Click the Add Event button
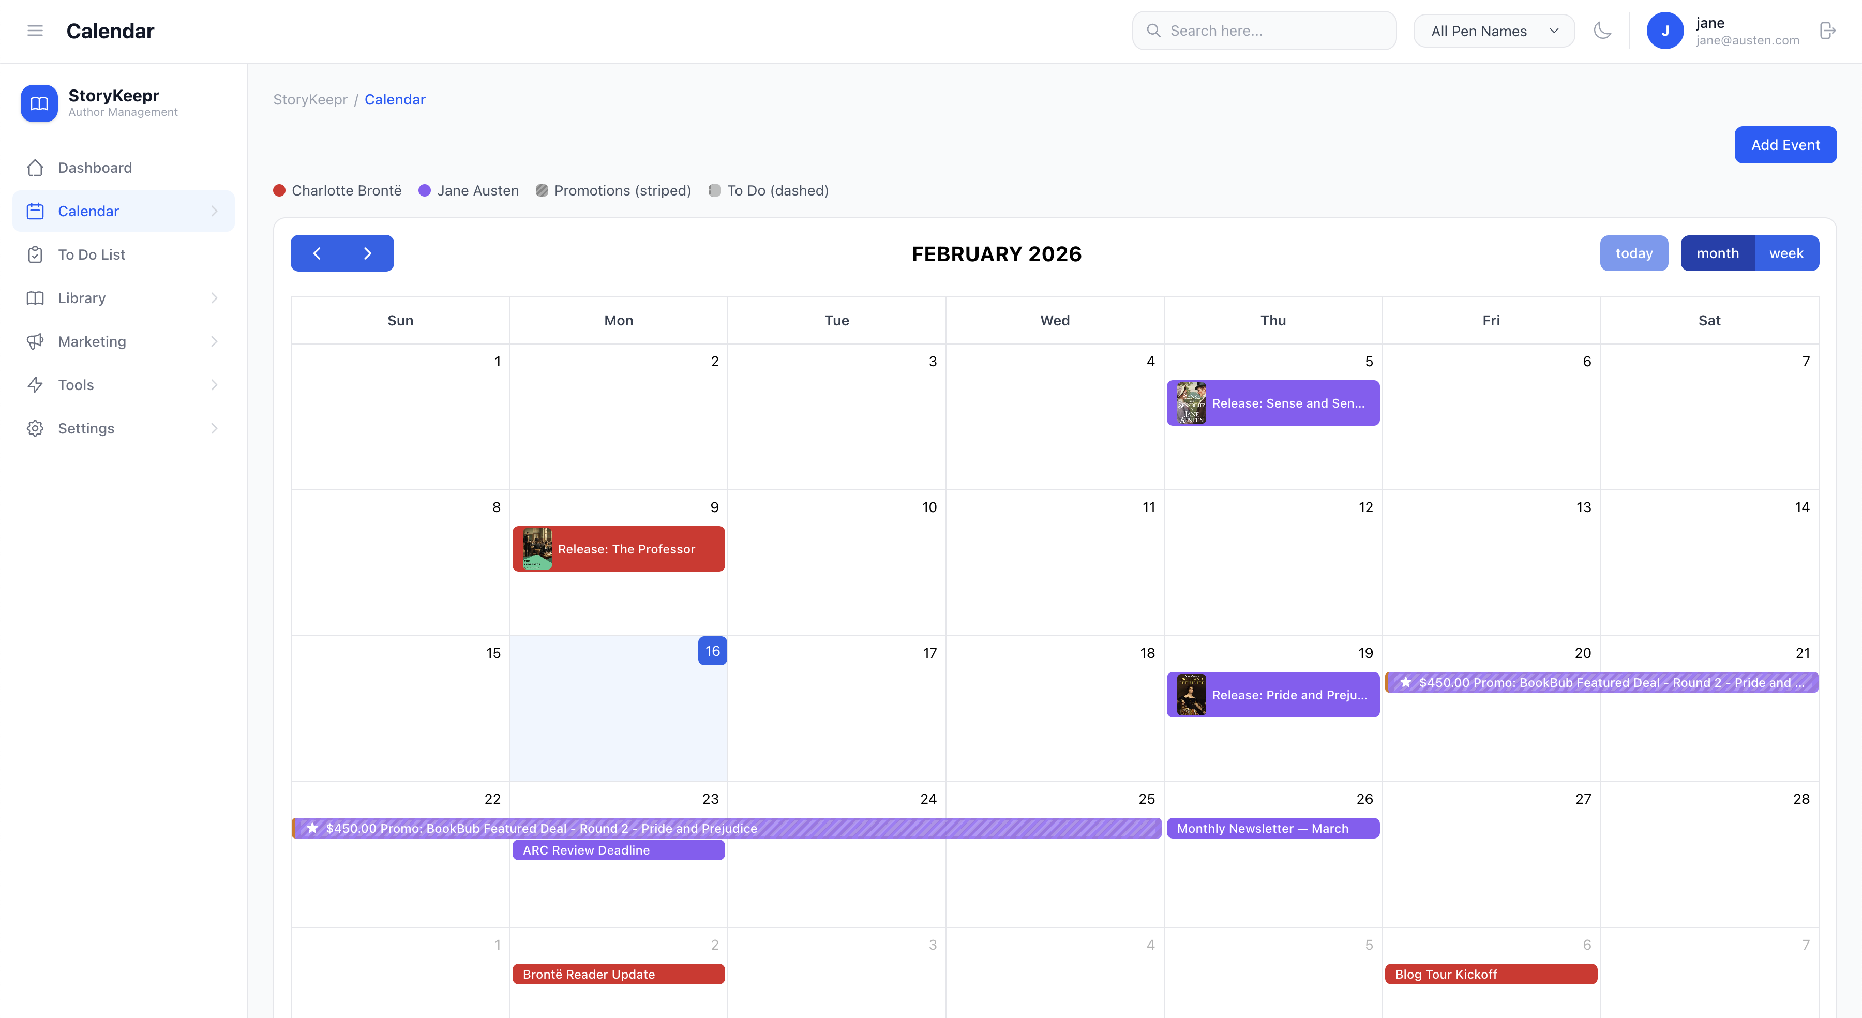This screenshot has width=1862, height=1018. click(1785, 145)
